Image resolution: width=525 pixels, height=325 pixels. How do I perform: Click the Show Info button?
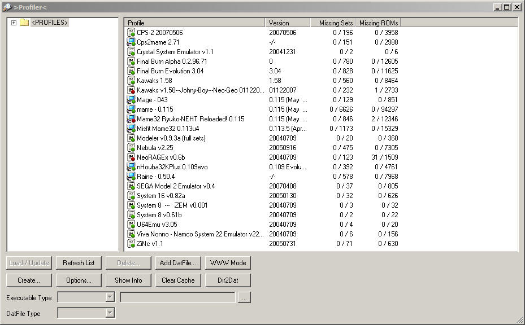[128, 280]
